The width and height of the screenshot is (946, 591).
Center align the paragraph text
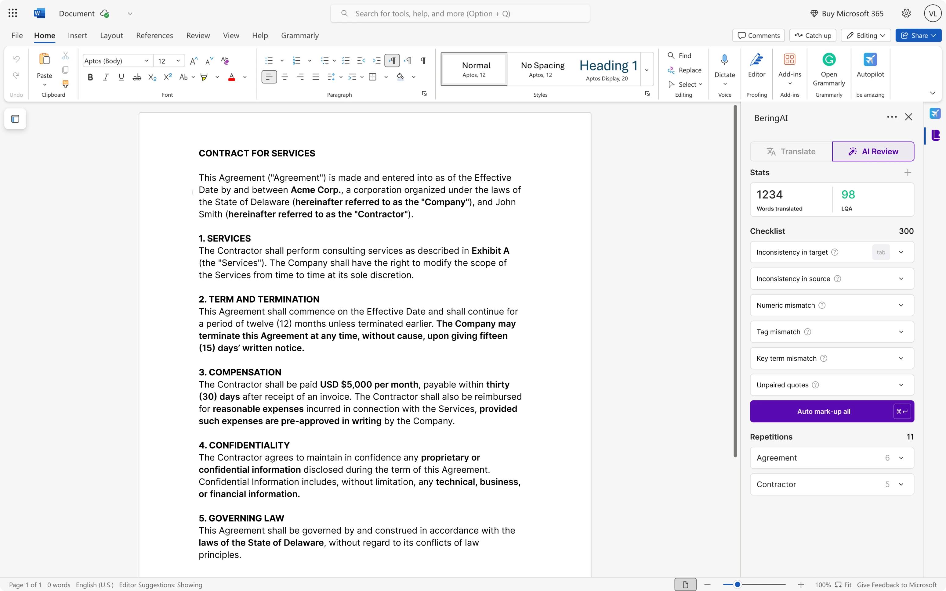coord(285,77)
